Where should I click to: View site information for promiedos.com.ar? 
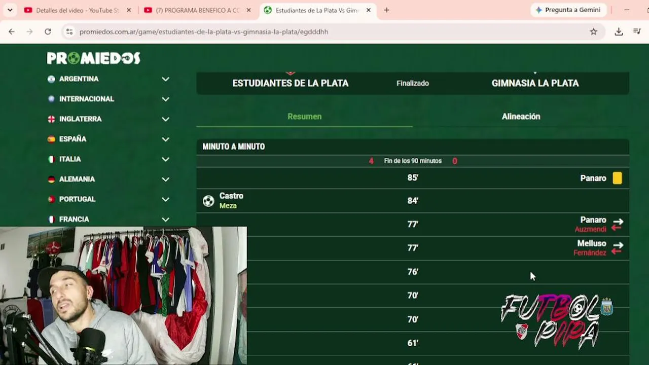69,31
